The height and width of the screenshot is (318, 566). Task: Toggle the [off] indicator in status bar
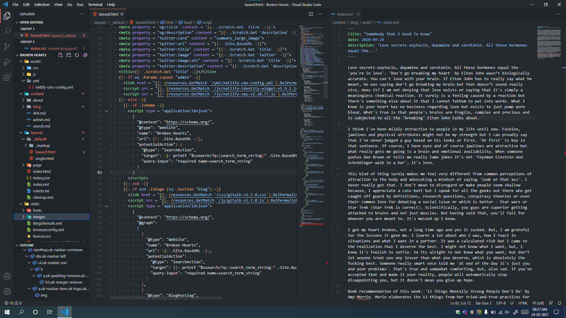538,303
